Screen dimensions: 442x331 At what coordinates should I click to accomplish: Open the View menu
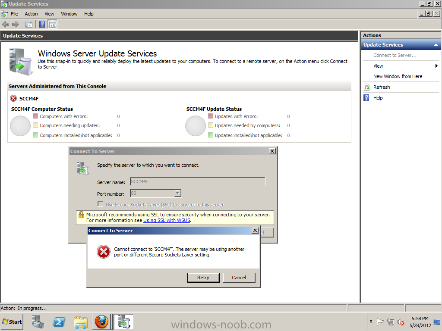click(x=49, y=14)
